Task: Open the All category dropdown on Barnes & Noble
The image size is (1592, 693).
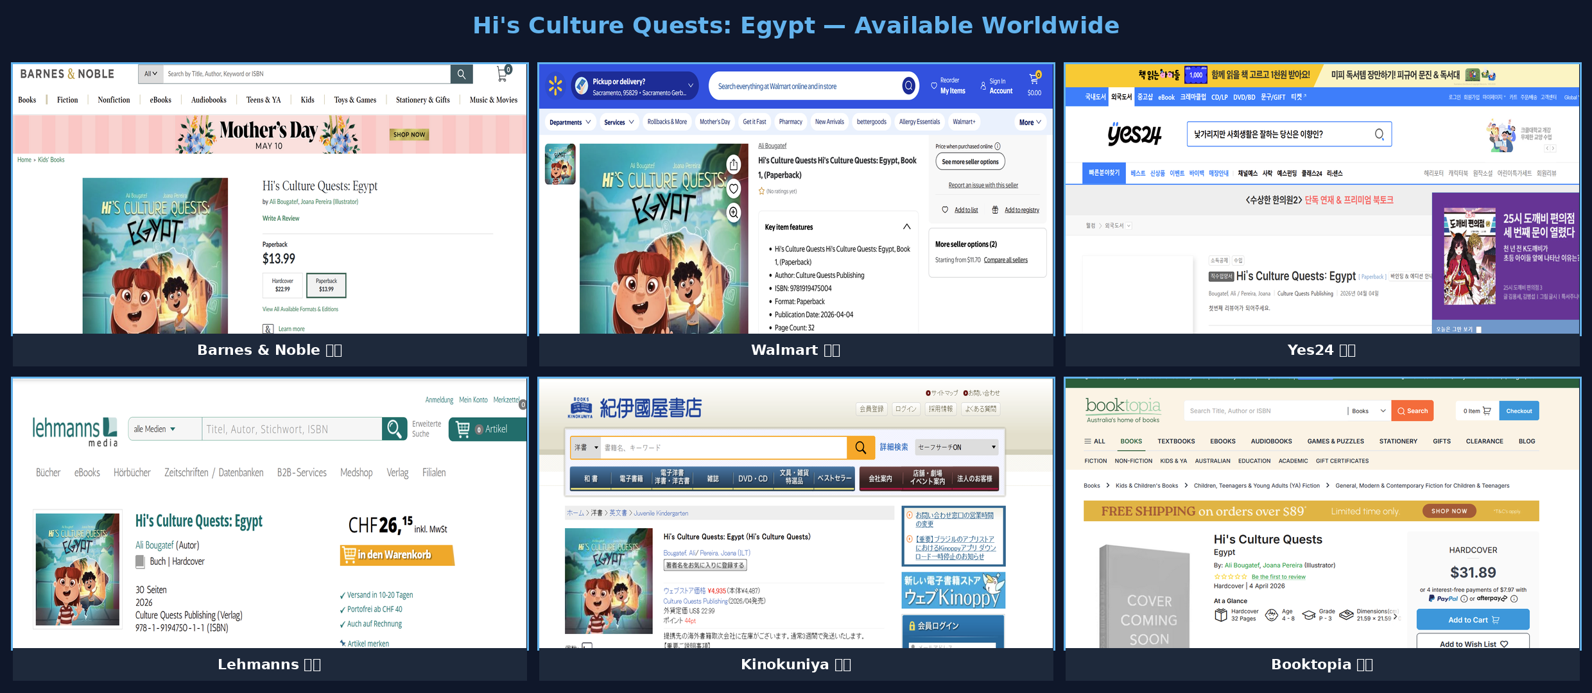Action: point(151,74)
